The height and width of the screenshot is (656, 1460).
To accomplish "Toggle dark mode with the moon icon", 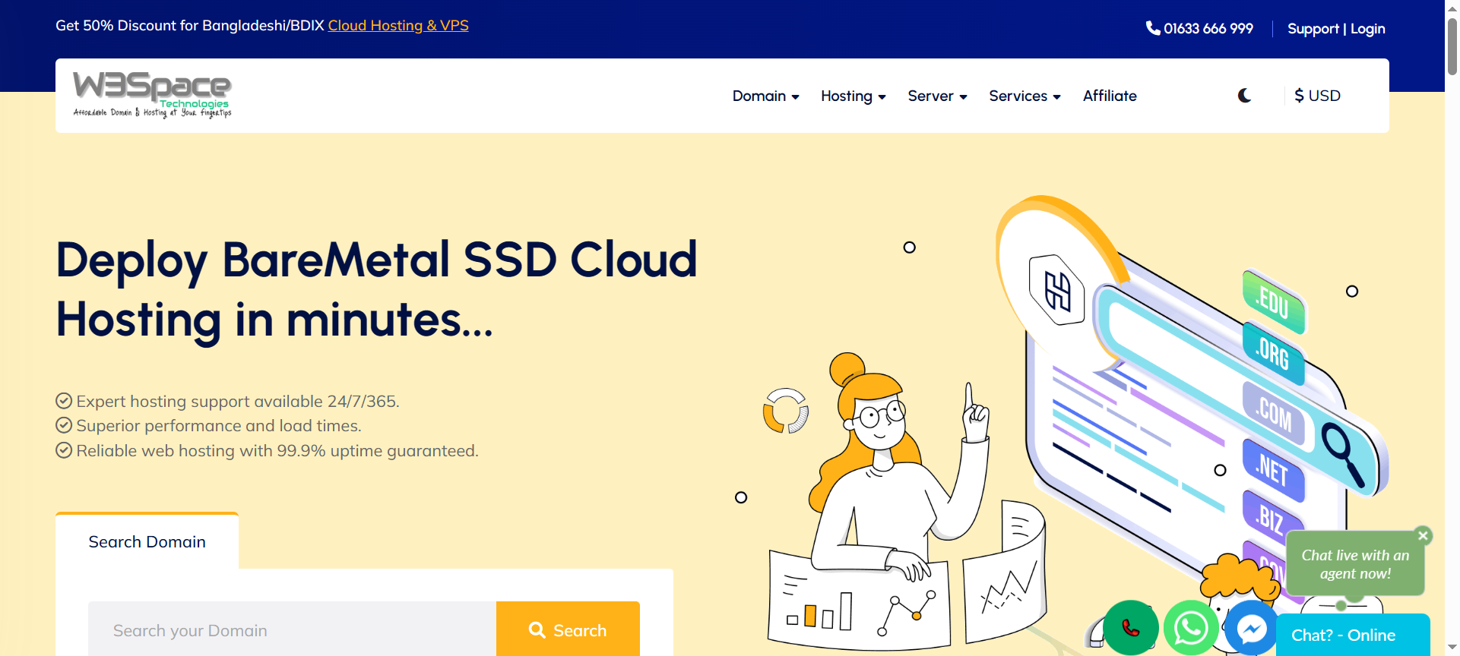I will coord(1244,96).
